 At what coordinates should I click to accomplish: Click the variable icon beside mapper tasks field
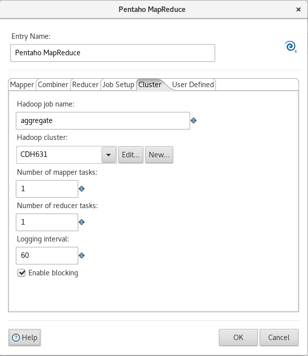82,189
